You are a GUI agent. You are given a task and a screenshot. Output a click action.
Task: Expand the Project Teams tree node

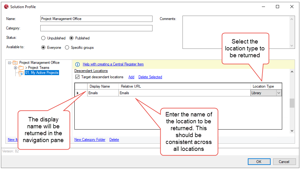(x=15, y=68)
